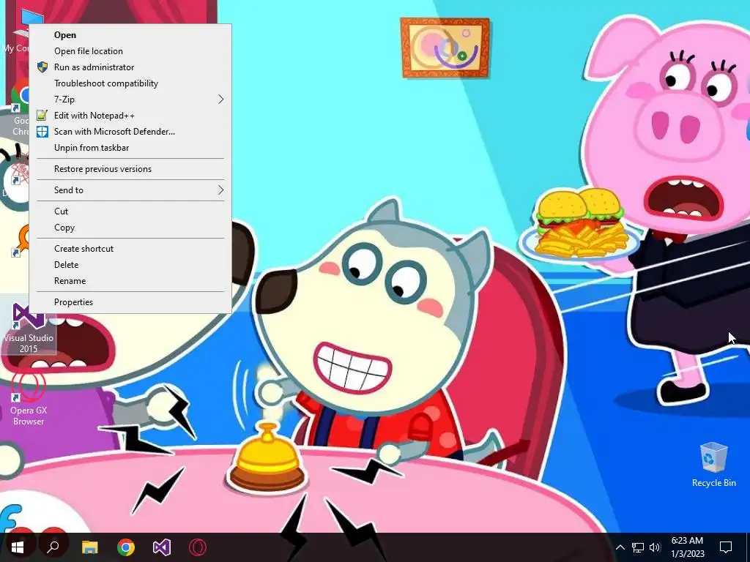
Task: Show hidden system tray icons
Action: pyautogui.click(x=620, y=547)
